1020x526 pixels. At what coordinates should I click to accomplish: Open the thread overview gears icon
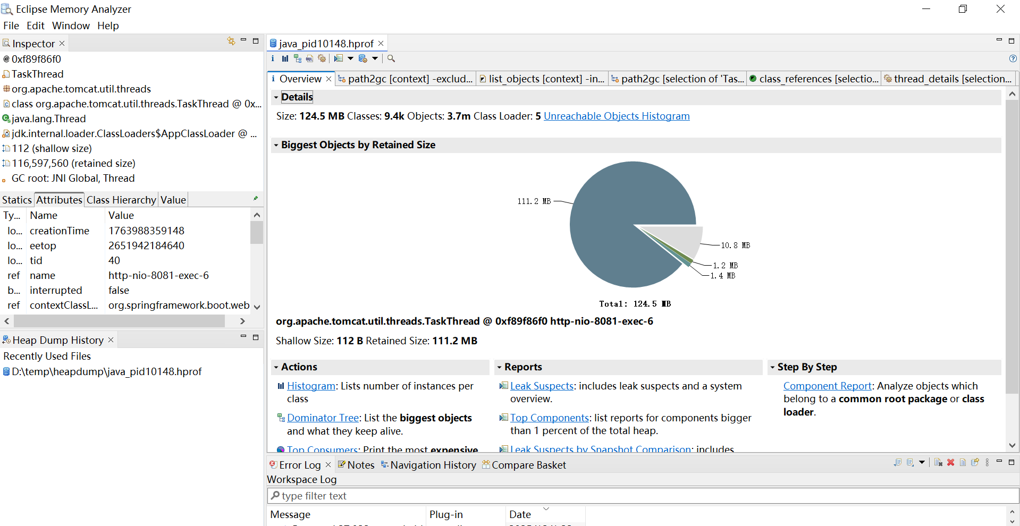pyautogui.click(x=322, y=58)
